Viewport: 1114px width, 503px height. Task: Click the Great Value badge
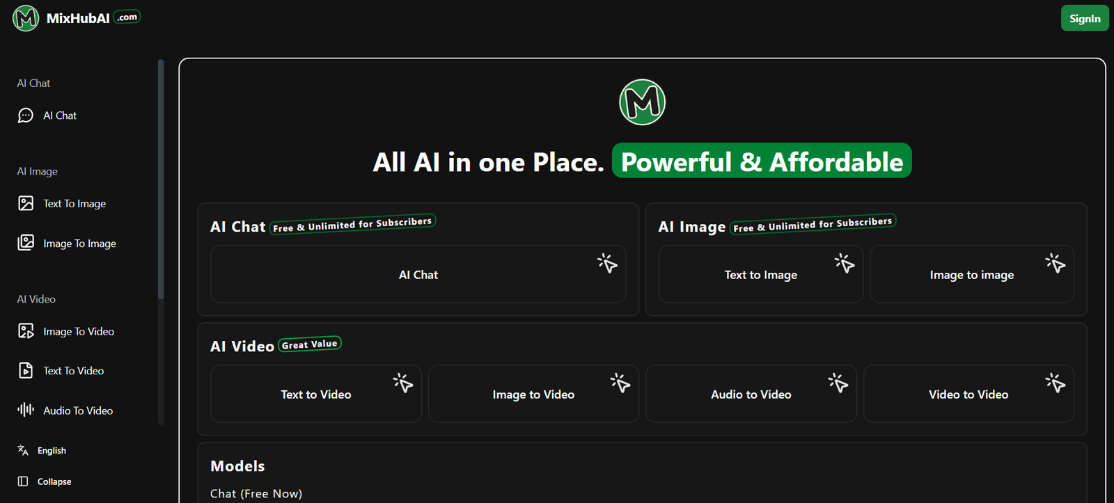click(310, 344)
